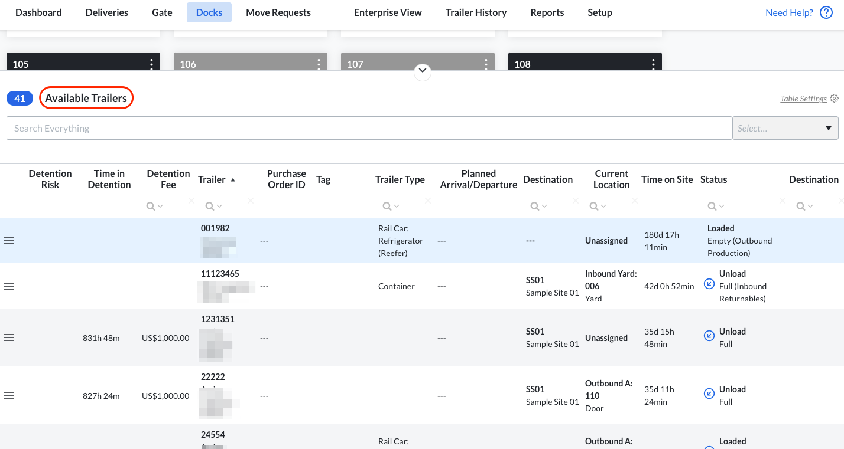The width and height of the screenshot is (844, 449).
Task: Expand the collapsed docks panel chevron
Action: 423,71
